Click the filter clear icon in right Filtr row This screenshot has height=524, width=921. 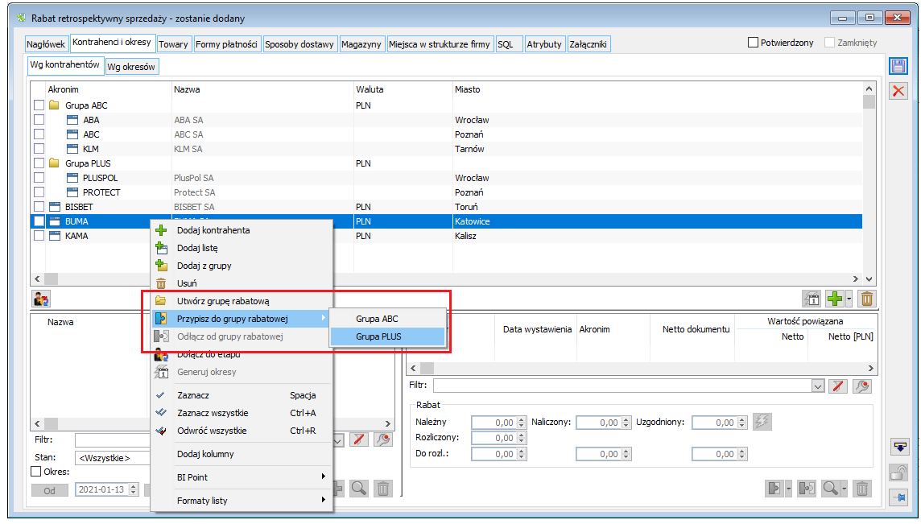(x=838, y=386)
